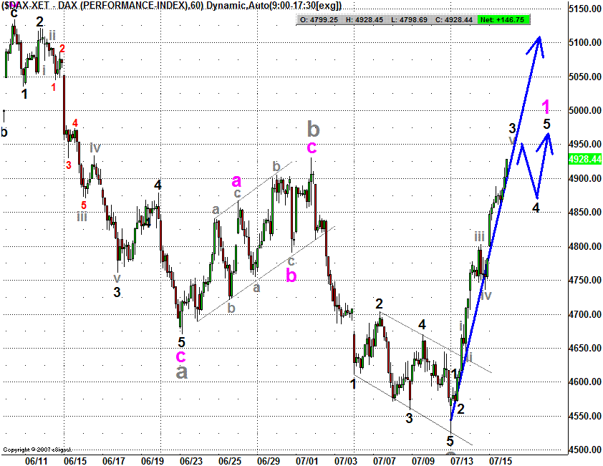This screenshot has height=466, width=603.
Task: Click the large gray 'a' at 06/23 low
Action: point(182,372)
